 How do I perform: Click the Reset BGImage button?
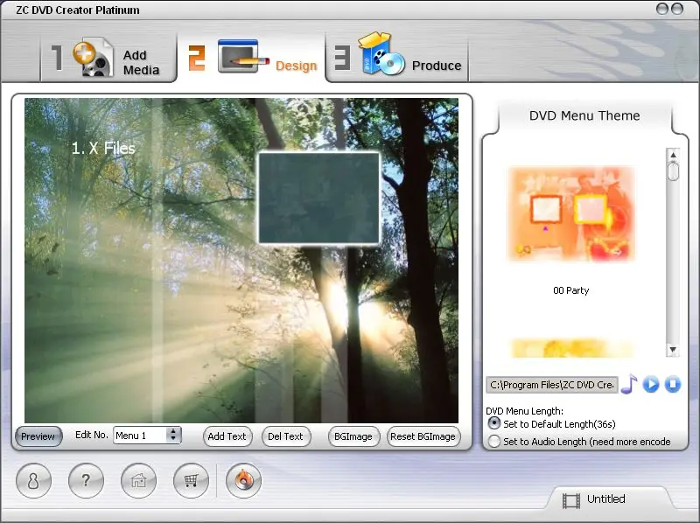423,436
